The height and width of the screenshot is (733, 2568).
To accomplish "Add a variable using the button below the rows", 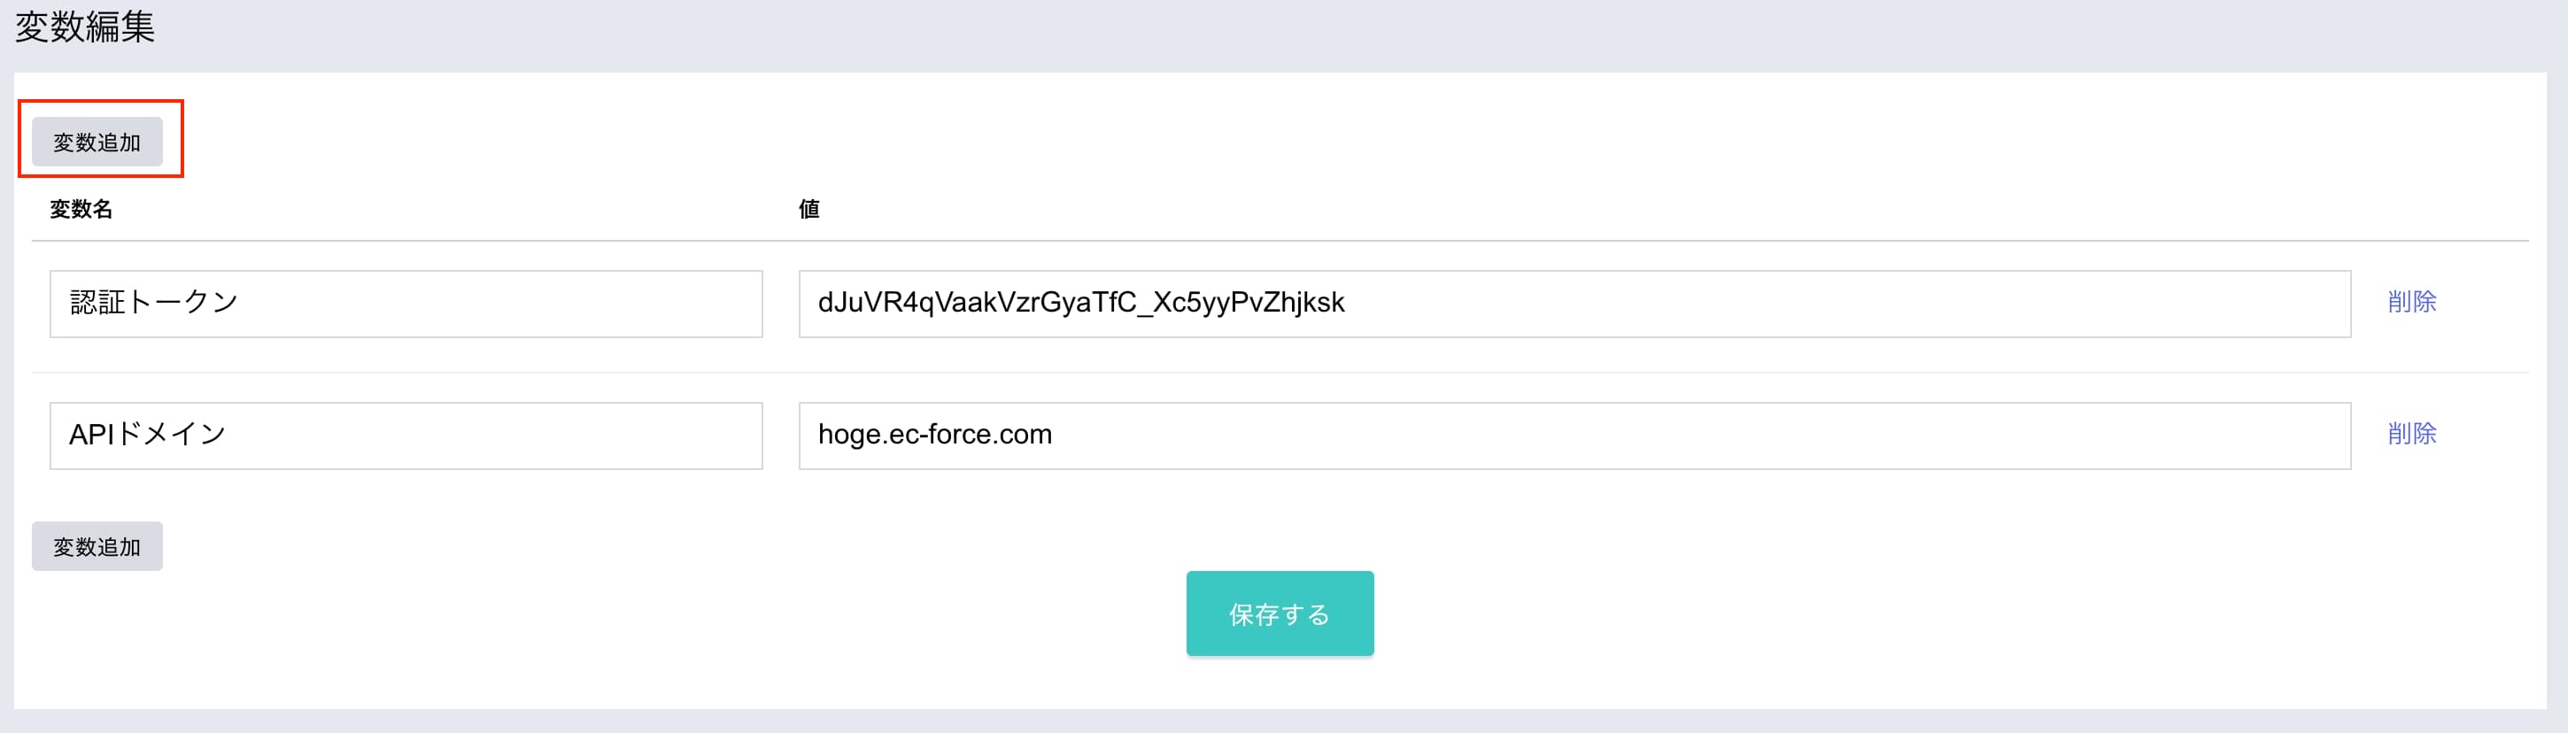I will pyautogui.click(x=97, y=546).
